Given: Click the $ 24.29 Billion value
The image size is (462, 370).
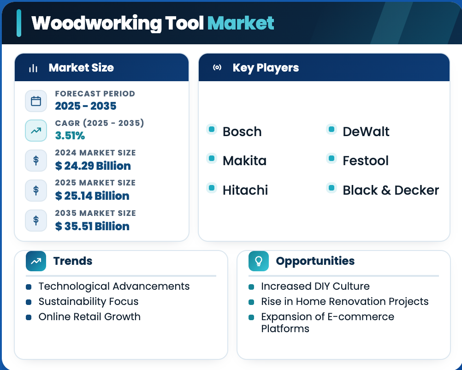Looking at the screenshot, I should pyautogui.click(x=93, y=166).
